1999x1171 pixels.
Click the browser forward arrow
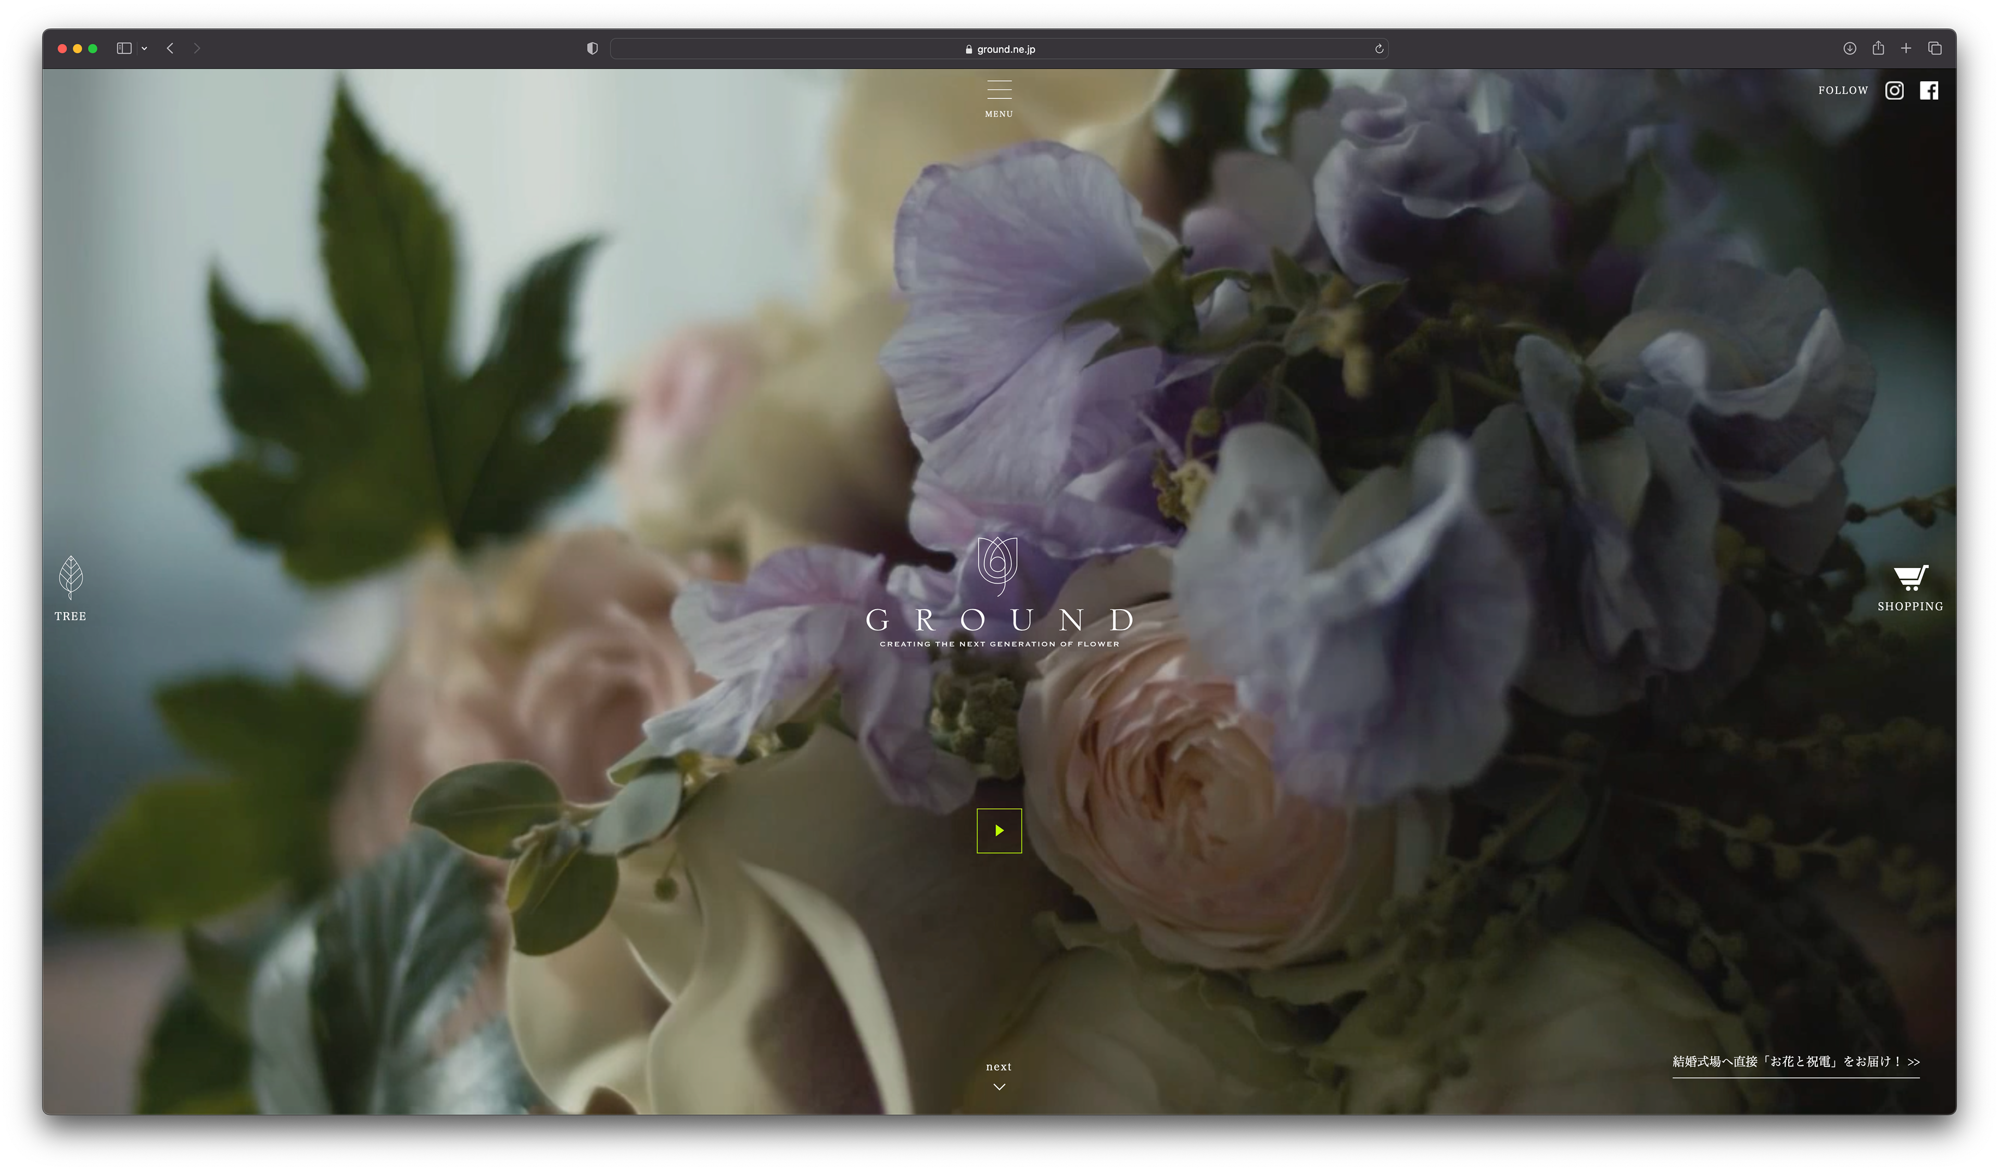197,48
